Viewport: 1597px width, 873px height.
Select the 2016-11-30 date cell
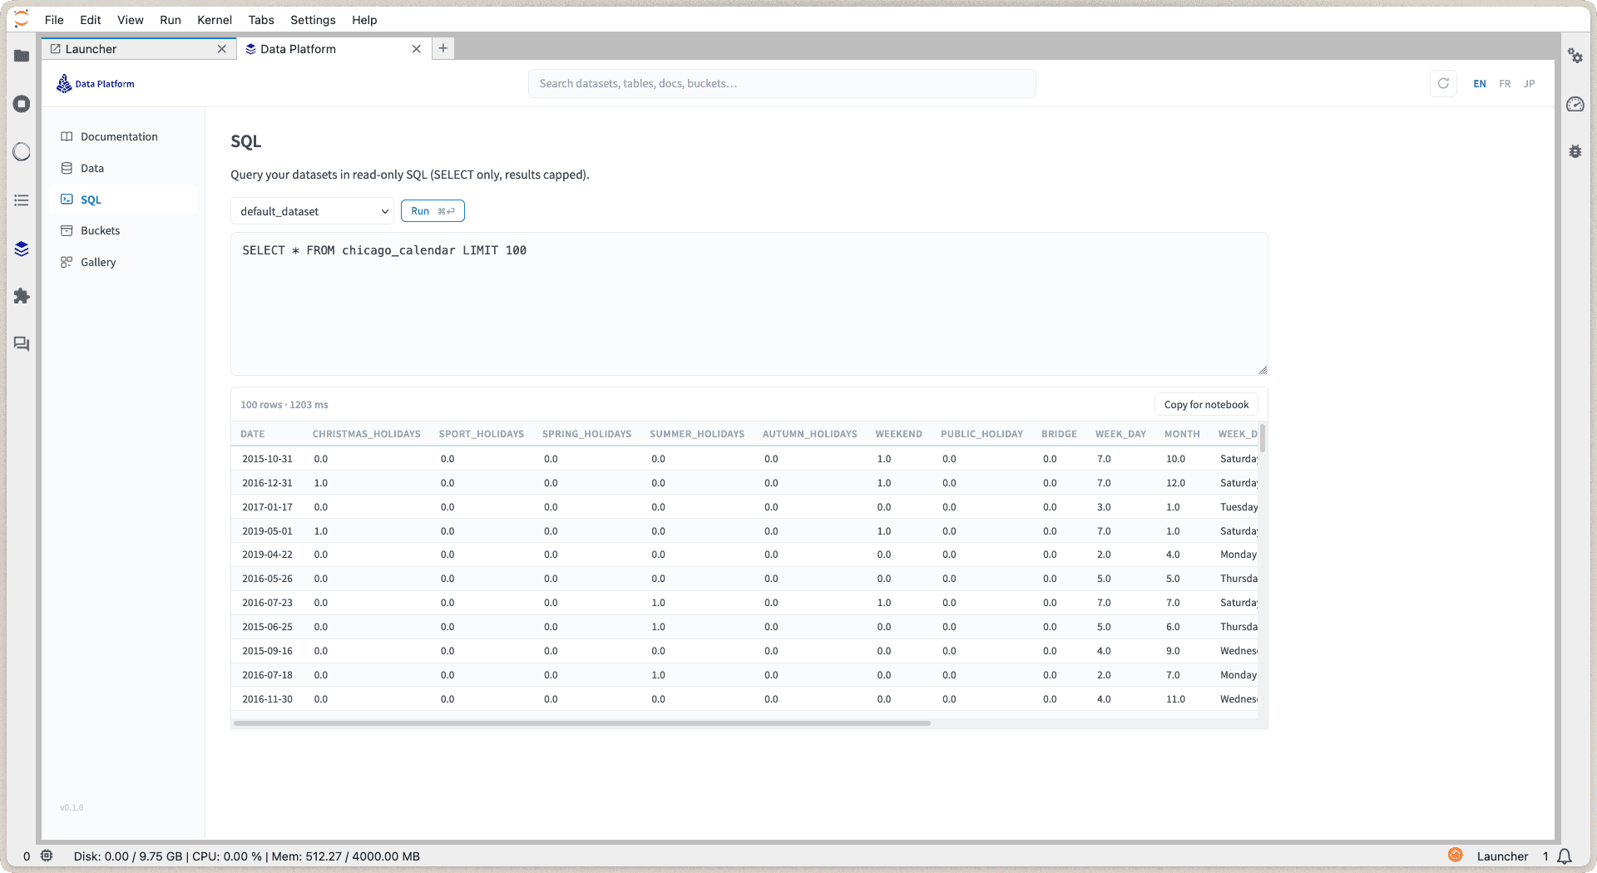[267, 699]
